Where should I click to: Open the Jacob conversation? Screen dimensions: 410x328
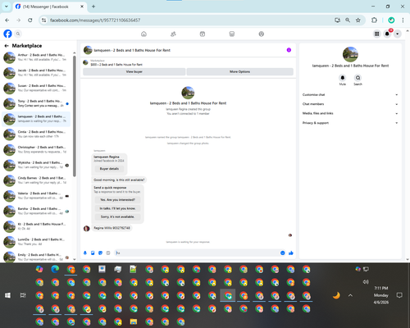[x=36, y=73]
